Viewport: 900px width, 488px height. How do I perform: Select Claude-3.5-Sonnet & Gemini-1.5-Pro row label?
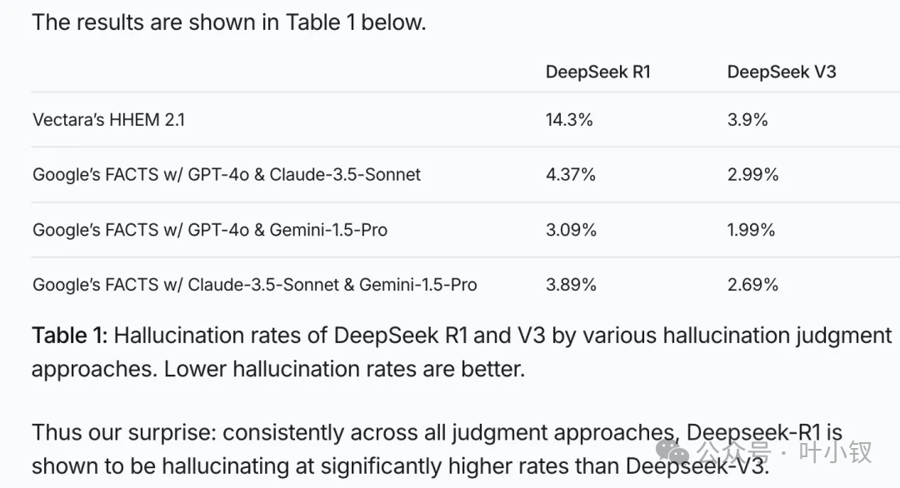click(254, 285)
